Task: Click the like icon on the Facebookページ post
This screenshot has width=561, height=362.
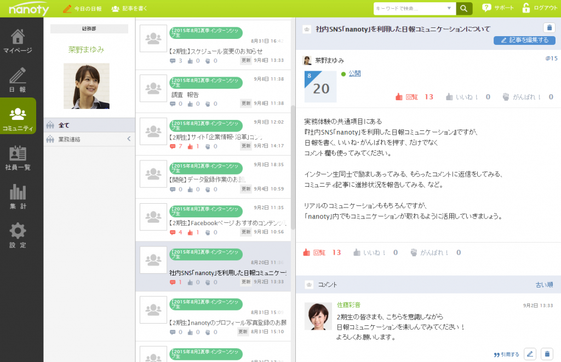Action: point(190,233)
